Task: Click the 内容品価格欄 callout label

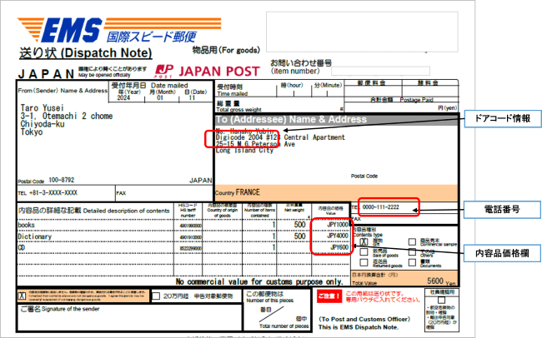Action: 504,250
